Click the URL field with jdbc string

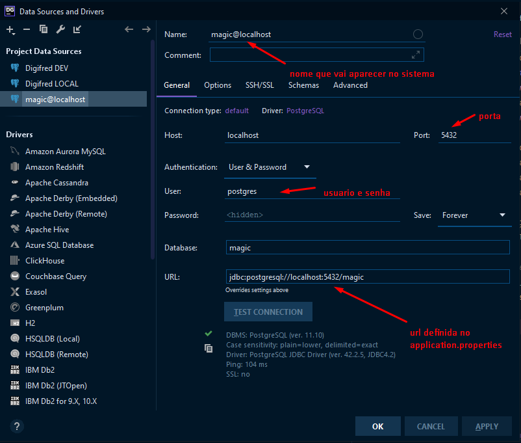[x=368, y=276]
